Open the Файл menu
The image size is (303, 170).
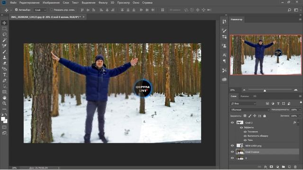13,3
